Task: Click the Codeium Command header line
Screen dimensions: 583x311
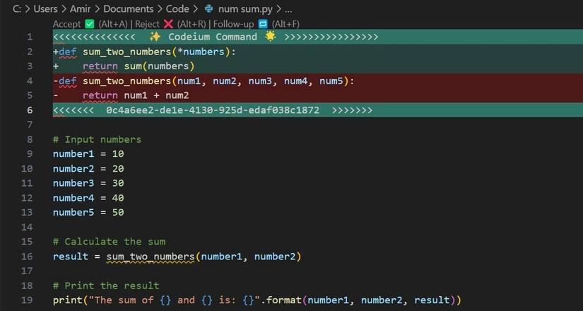Action: 317,37
